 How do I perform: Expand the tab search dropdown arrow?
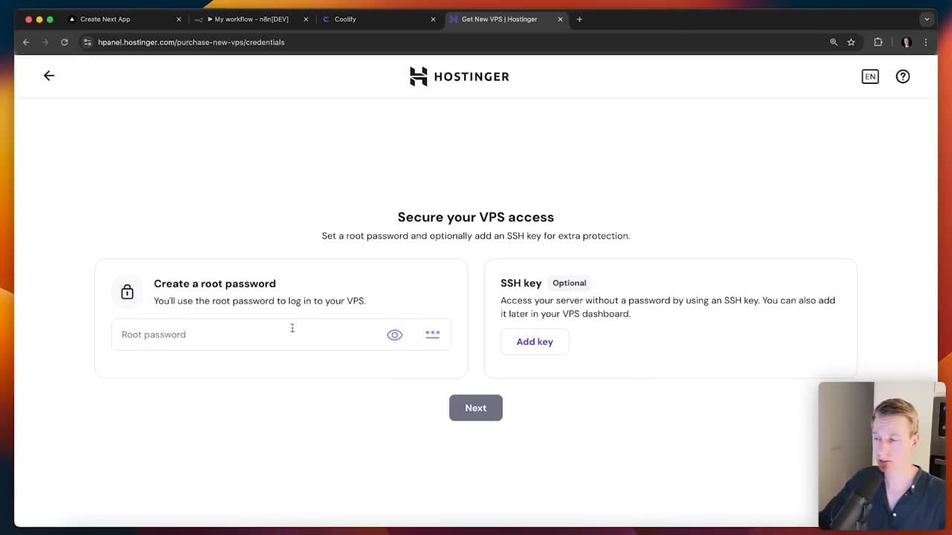(926, 19)
